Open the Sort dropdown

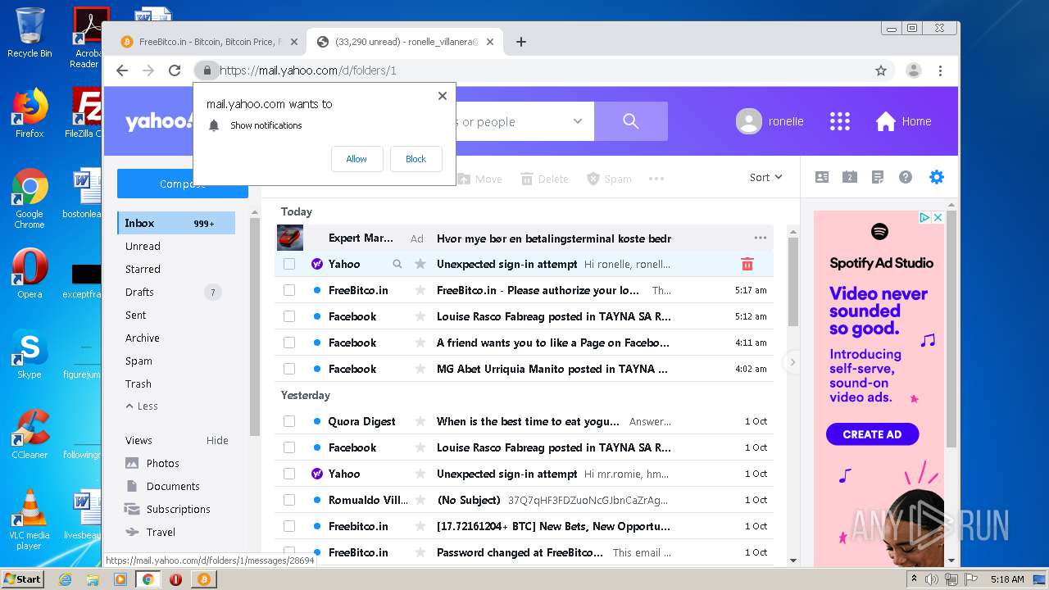(x=766, y=177)
